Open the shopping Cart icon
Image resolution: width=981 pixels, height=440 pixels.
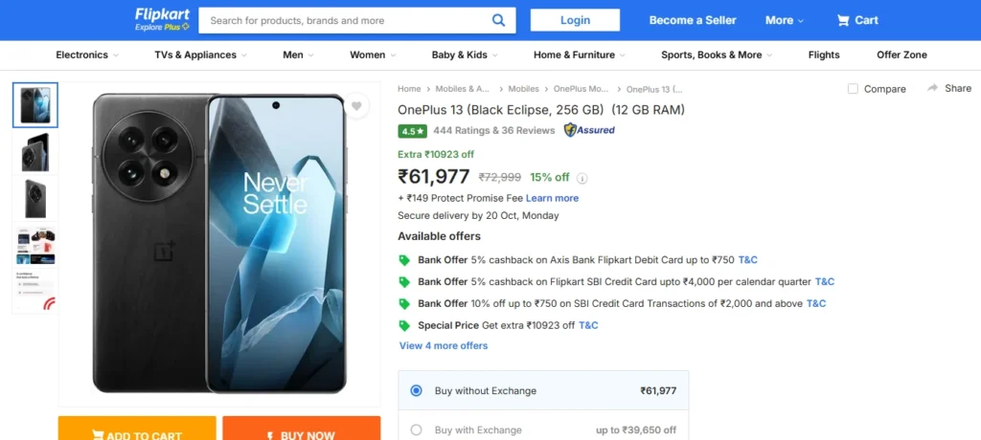(x=843, y=20)
